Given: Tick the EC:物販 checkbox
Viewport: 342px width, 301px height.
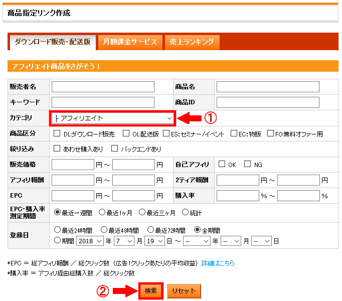Looking at the screenshot, I should pos(234,133).
